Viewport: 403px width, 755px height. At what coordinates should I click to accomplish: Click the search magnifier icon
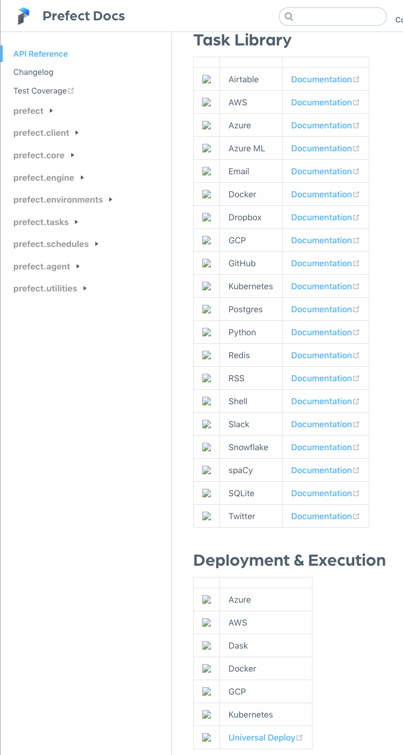pos(289,17)
